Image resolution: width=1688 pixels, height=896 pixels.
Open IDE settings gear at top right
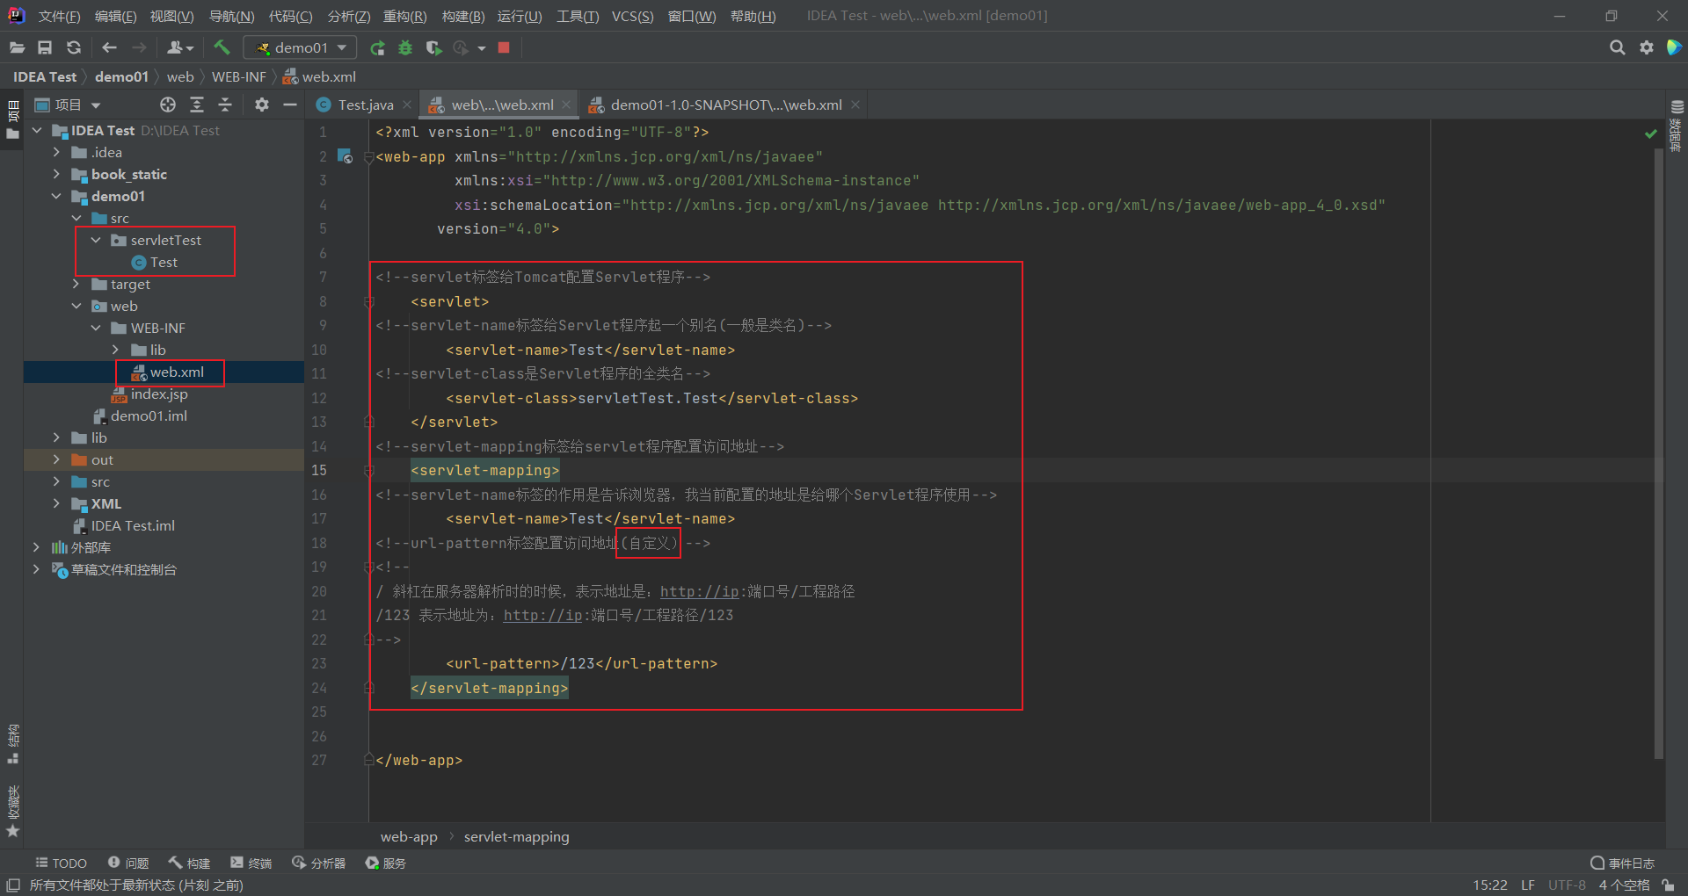pos(1646,47)
